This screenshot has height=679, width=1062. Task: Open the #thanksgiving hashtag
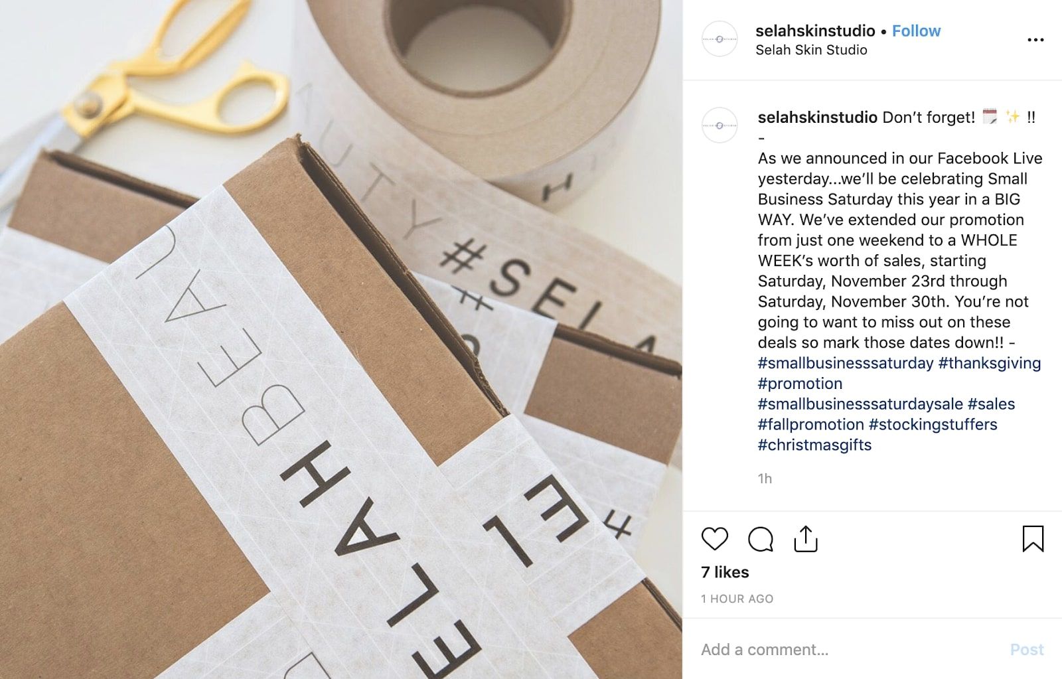click(x=990, y=363)
